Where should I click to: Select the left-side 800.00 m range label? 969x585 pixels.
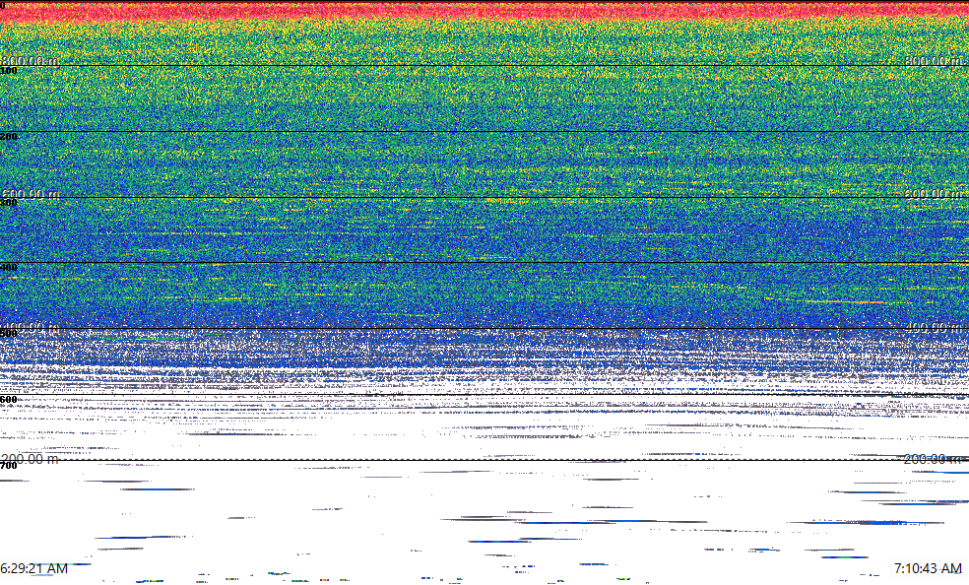(x=30, y=60)
